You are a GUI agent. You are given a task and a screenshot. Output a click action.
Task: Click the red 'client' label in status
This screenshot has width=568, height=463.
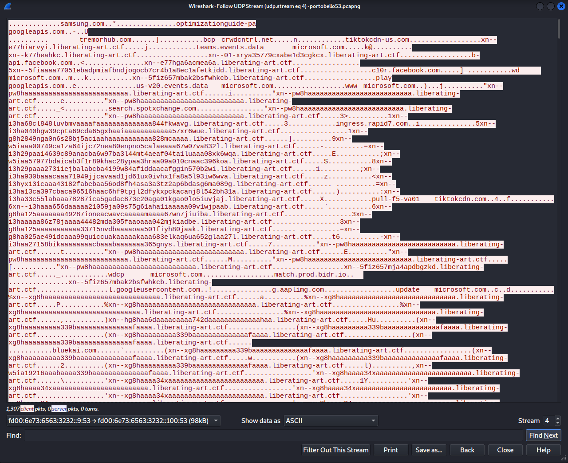coord(27,409)
